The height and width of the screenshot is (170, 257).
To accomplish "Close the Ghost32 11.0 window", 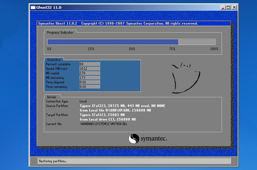I will coord(234,7).
